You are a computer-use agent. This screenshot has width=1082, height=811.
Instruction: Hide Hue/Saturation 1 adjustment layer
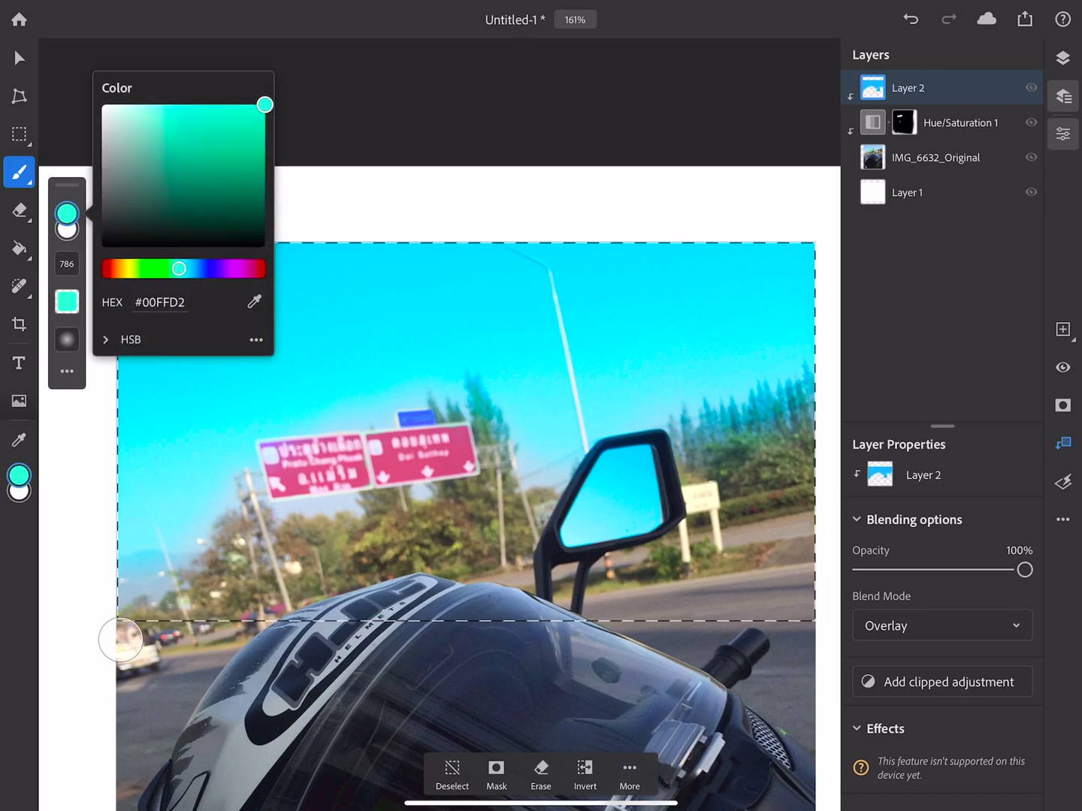[1031, 122]
